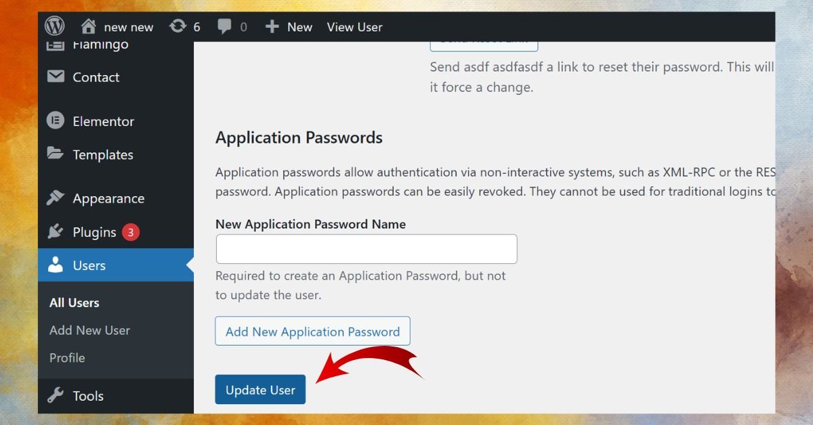Go to All Users submenu
This screenshot has width=813, height=425.
[75, 303]
